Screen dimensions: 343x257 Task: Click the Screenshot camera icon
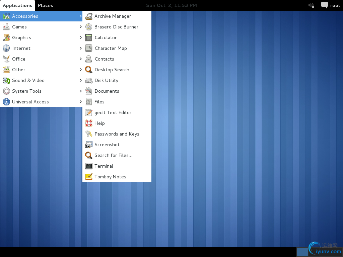(x=88, y=145)
